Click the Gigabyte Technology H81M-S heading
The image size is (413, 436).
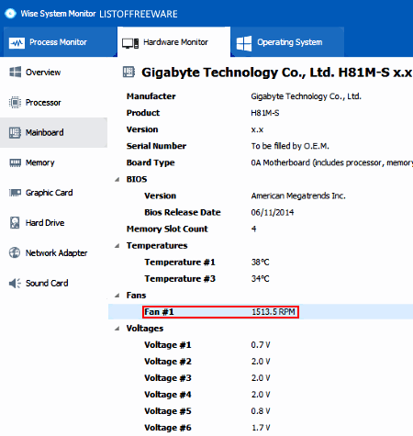tap(276, 73)
